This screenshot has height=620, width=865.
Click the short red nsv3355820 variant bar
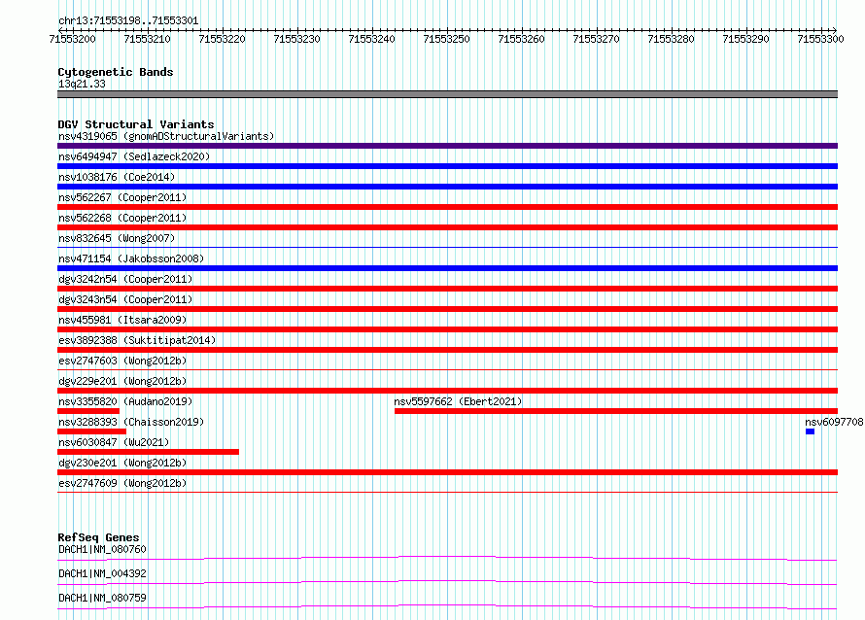point(88,411)
